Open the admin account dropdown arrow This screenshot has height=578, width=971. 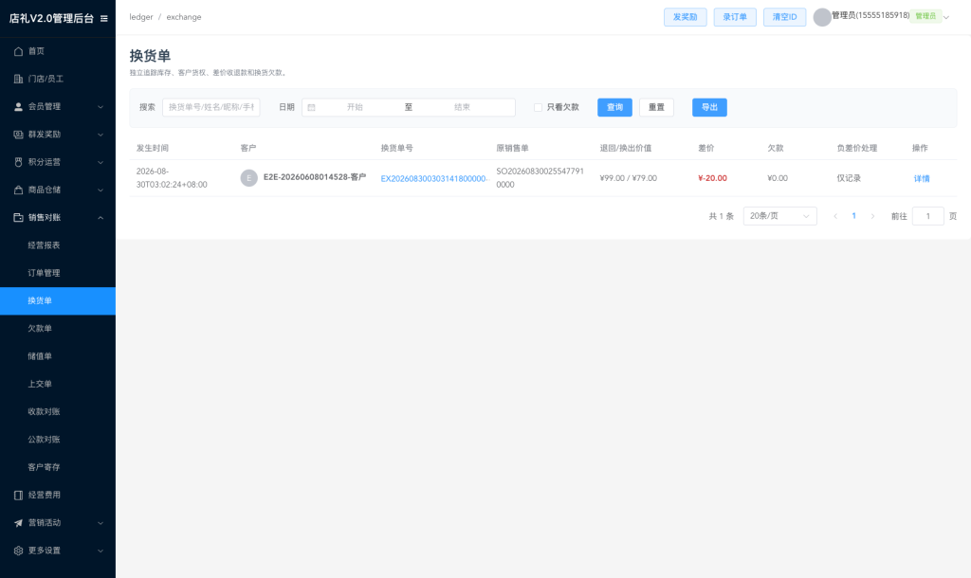[945, 17]
